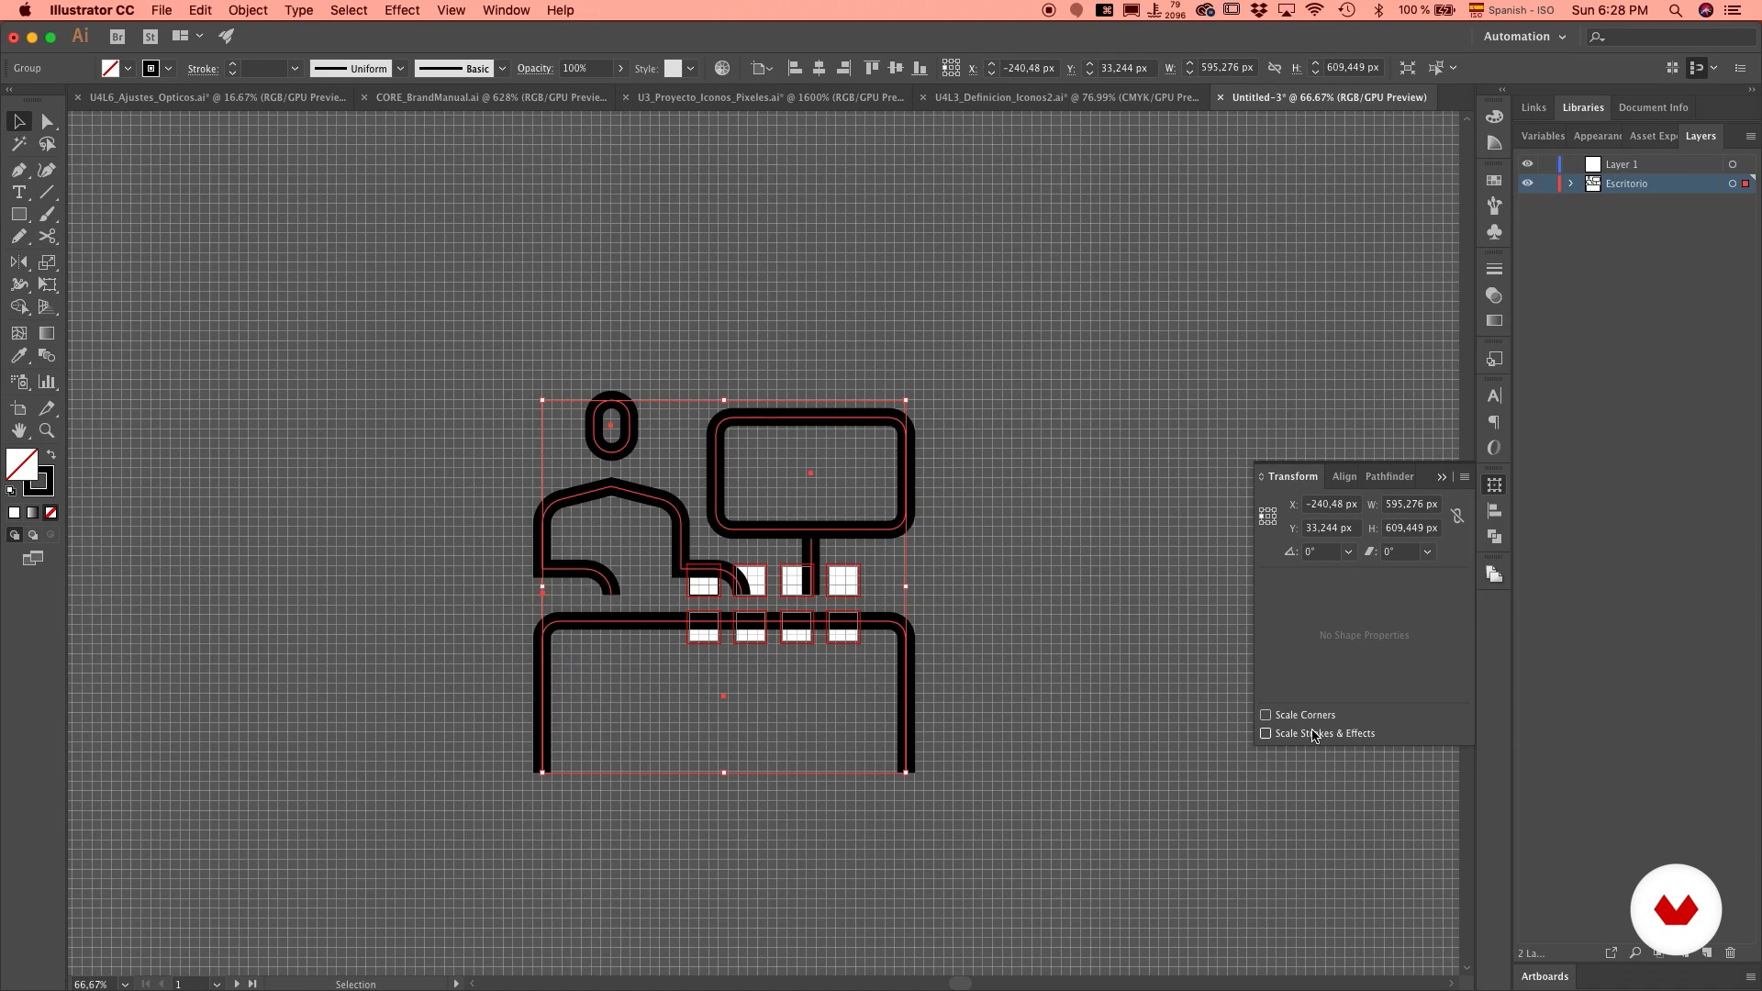The width and height of the screenshot is (1762, 991).
Task: Set color mode to None
Action: [x=51, y=513]
